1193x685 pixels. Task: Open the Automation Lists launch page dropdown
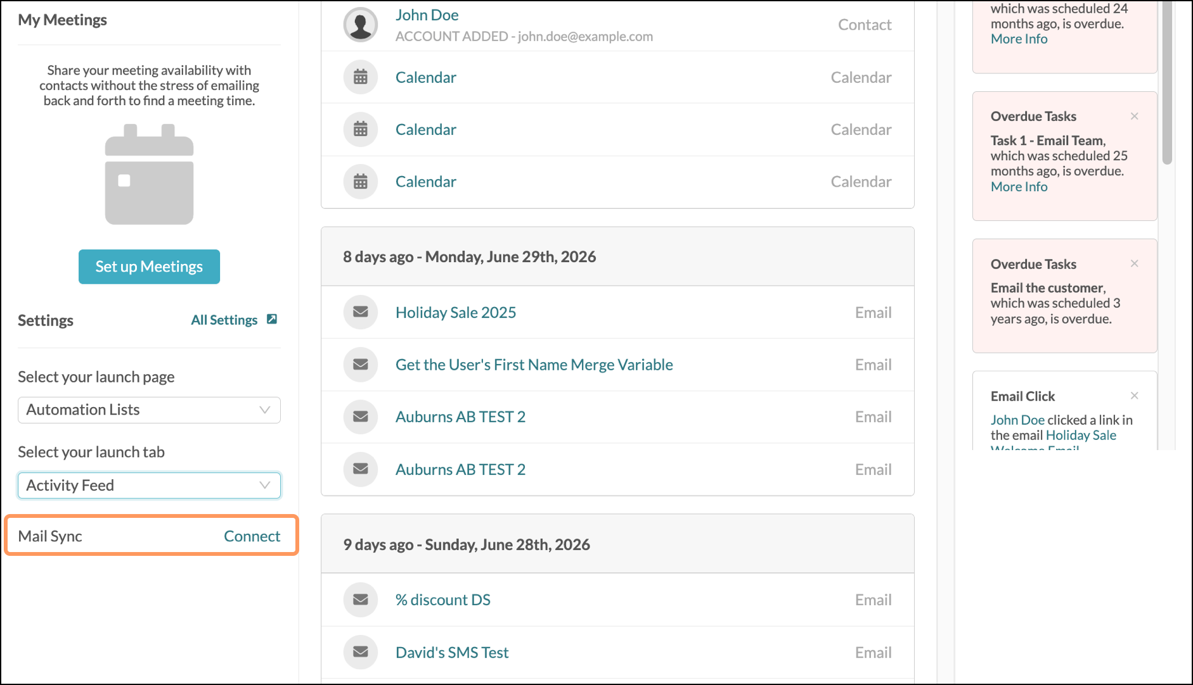click(x=149, y=410)
